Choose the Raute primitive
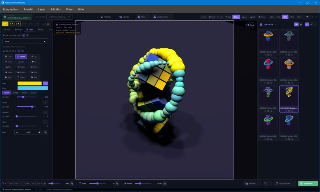Viewport: 320px width, 192px height. (21, 67)
